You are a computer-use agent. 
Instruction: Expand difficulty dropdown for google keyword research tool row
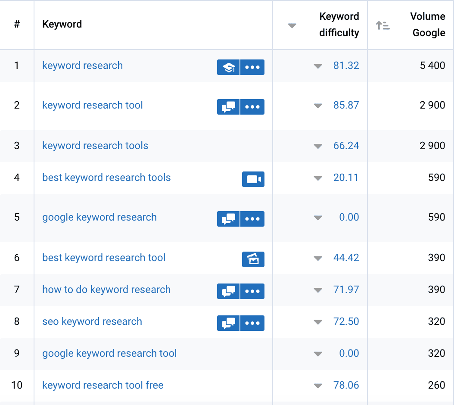pyautogui.click(x=318, y=354)
